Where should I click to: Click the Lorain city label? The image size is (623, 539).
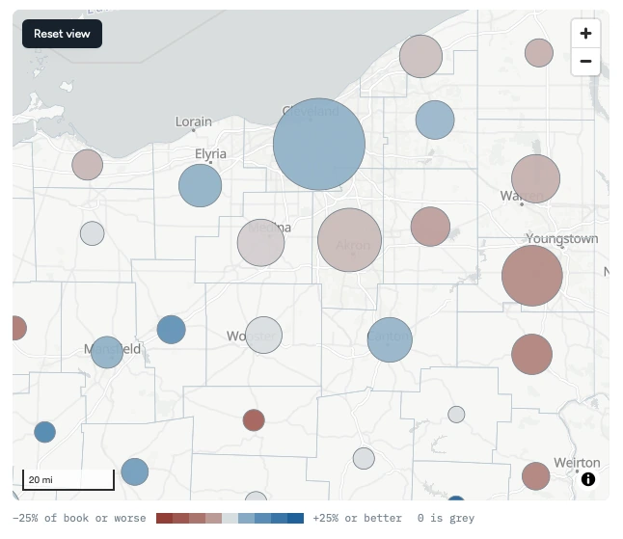[194, 121]
